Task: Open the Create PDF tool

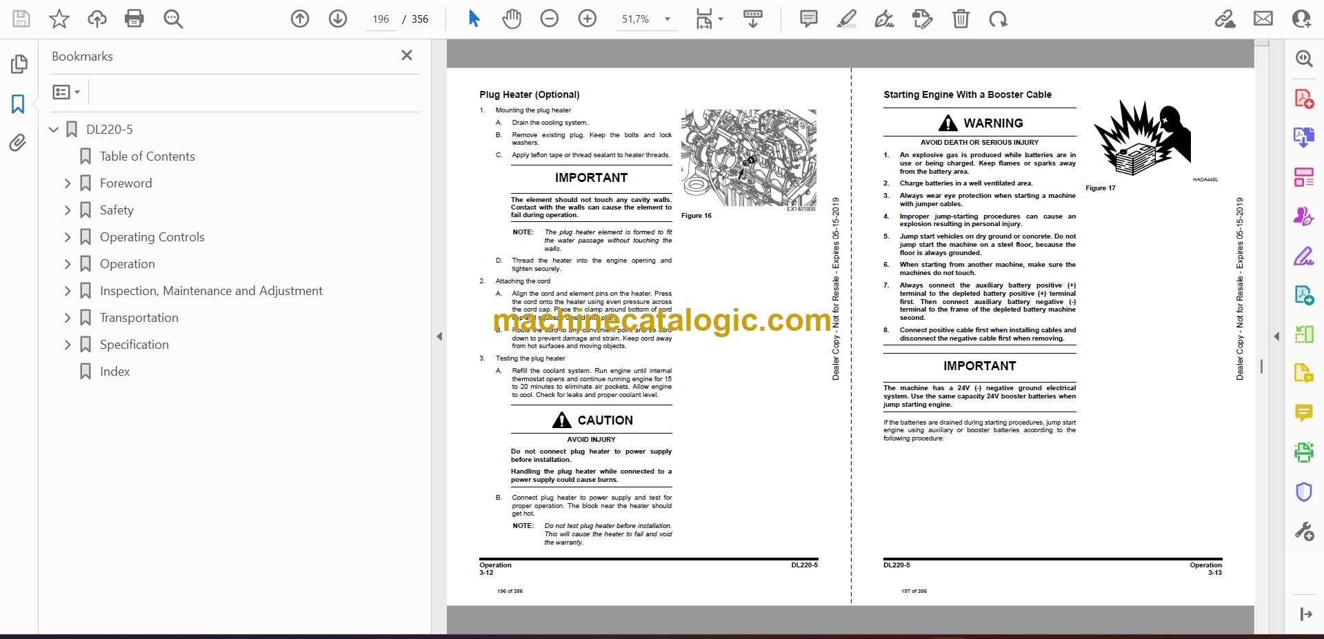Action: pos(1304,99)
